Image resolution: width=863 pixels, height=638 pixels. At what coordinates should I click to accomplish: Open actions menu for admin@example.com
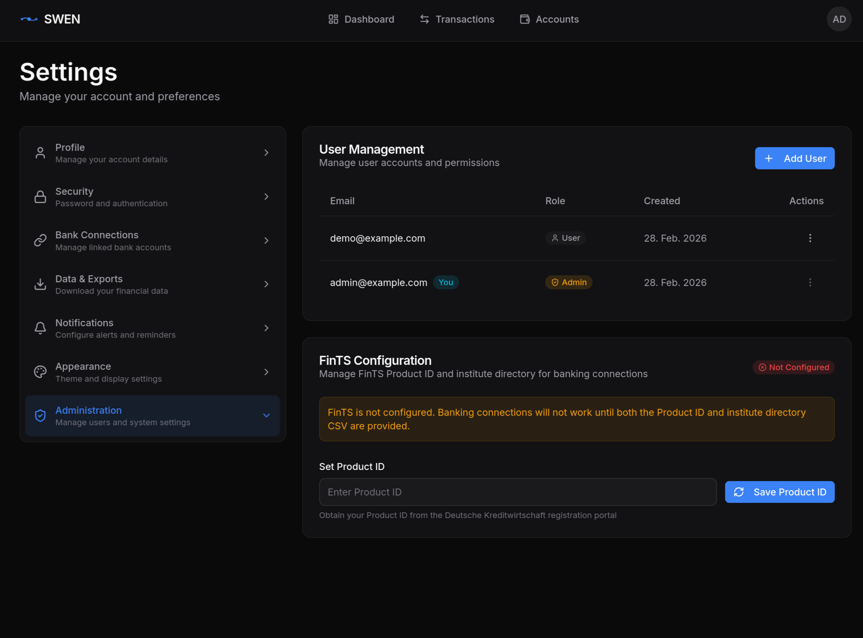810,283
